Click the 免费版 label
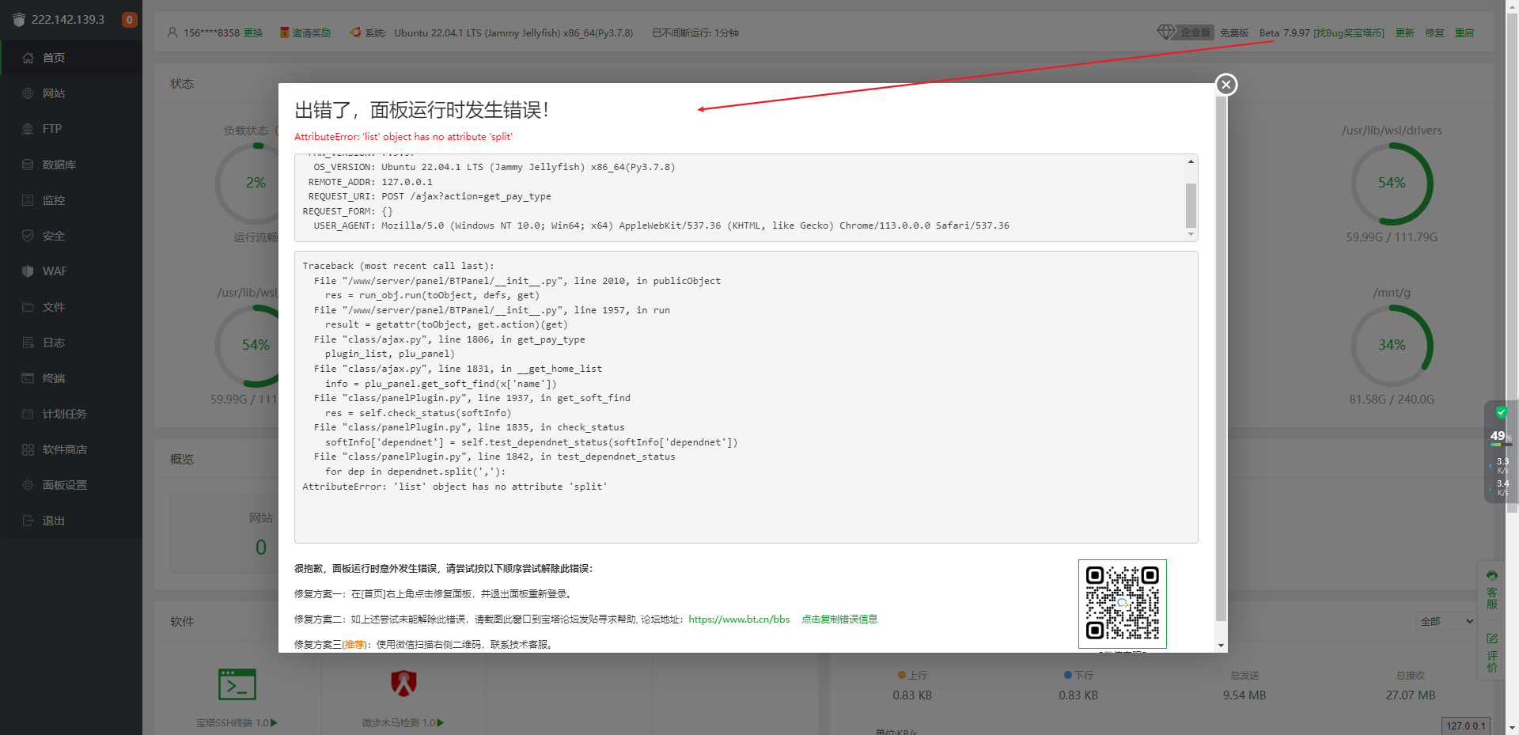This screenshot has width=1519, height=735. tap(1234, 33)
